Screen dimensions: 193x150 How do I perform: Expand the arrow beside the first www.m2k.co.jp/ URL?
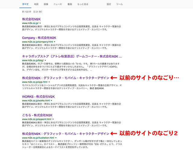(x=40, y=23)
